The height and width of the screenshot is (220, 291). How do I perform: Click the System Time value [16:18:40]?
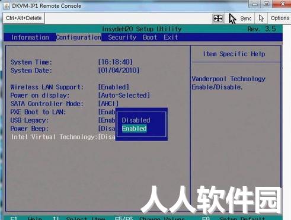point(116,62)
